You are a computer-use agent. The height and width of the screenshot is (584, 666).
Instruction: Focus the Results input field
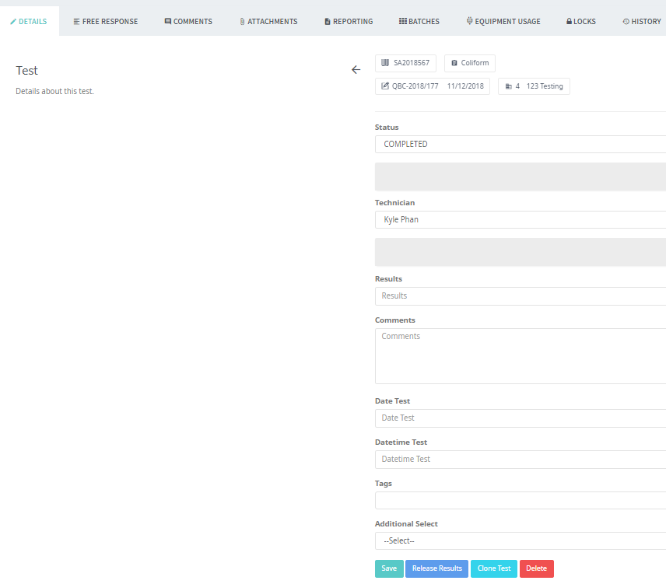520,296
